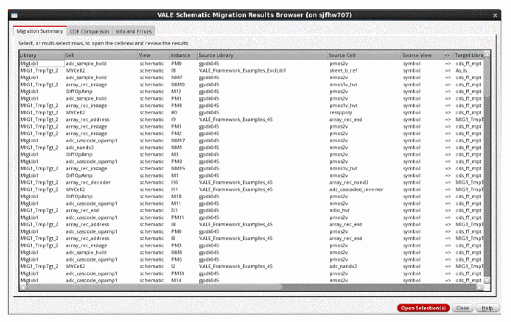Select the DiffOpAmp row with instance M3
This screenshot has width=511, height=322.
251,154
